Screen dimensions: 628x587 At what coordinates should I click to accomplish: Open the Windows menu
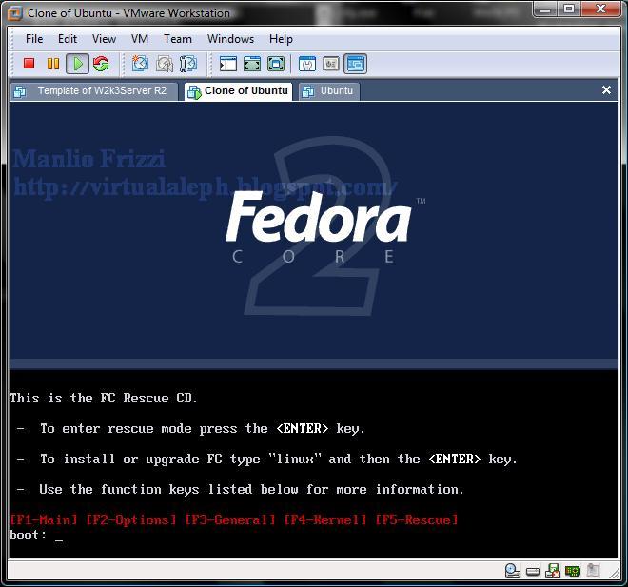(x=230, y=39)
